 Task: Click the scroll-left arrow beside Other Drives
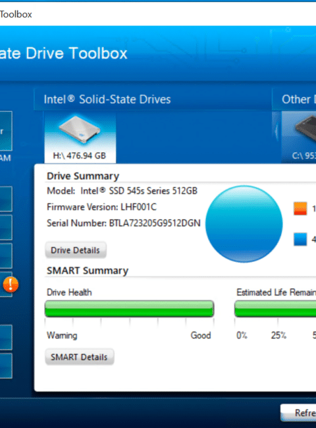[276, 130]
